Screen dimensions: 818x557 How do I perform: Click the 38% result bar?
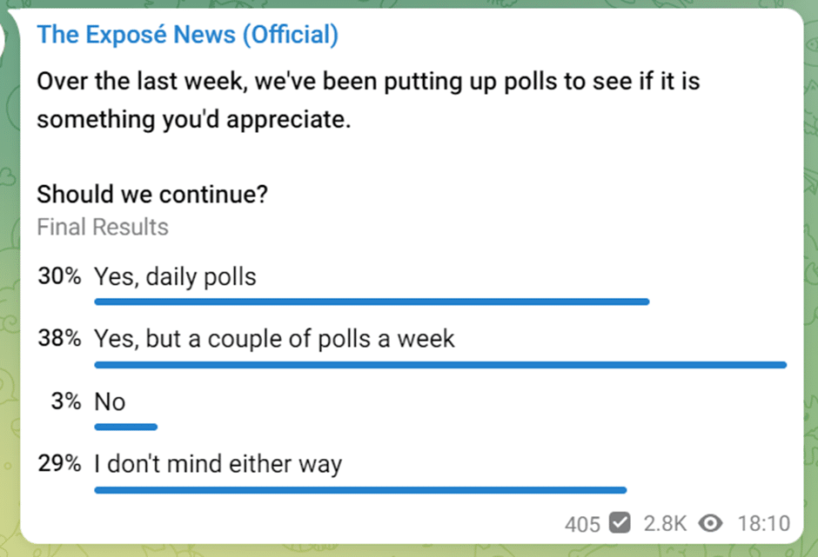[x=440, y=365]
